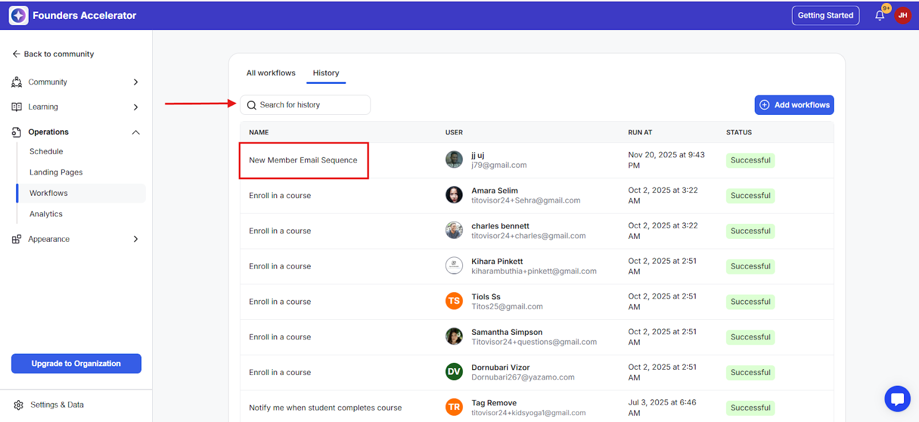Click the back arrow icon beside Back to community
This screenshot has width=919, height=422.
[x=16, y=54]
